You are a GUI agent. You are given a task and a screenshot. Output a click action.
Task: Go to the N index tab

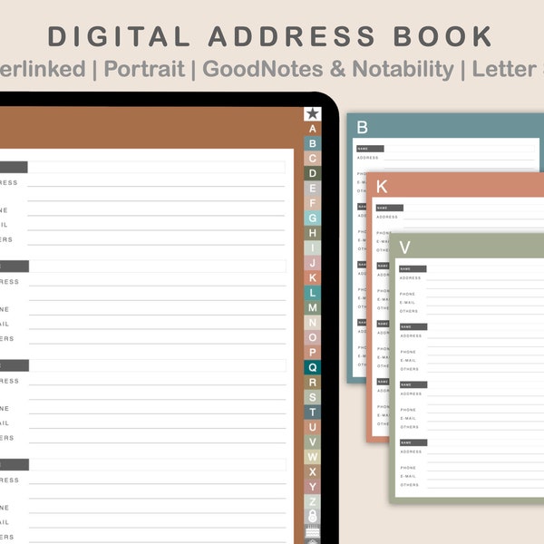coord(312,323)
